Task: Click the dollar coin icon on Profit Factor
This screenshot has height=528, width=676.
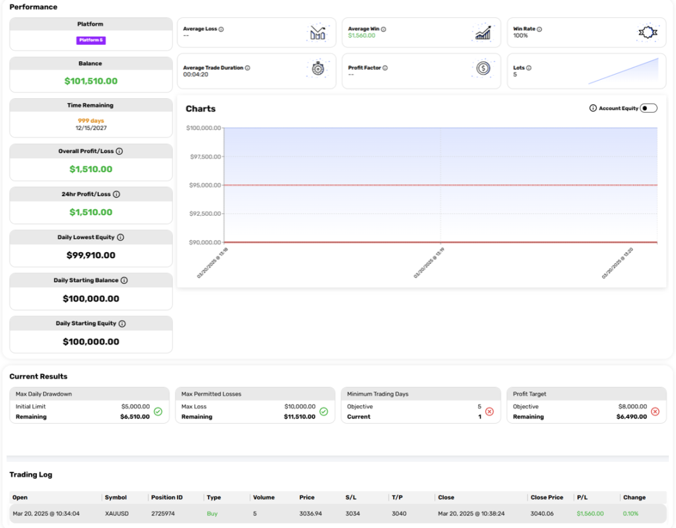Action: 483,68
